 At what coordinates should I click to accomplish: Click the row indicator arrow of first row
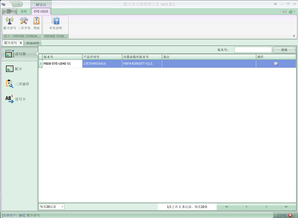41,64
